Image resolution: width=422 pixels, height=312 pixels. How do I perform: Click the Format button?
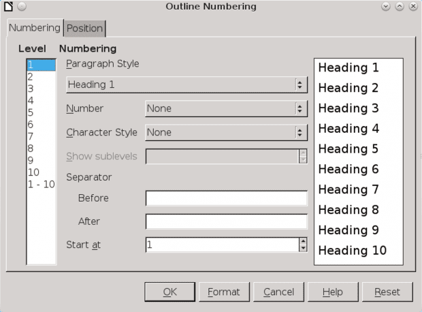click(x=224, y=292)
